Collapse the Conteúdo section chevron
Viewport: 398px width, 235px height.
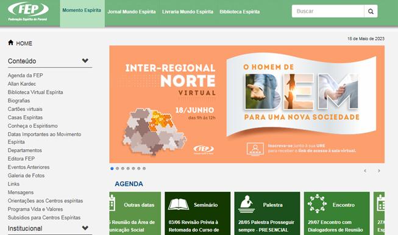click(85, 61)
